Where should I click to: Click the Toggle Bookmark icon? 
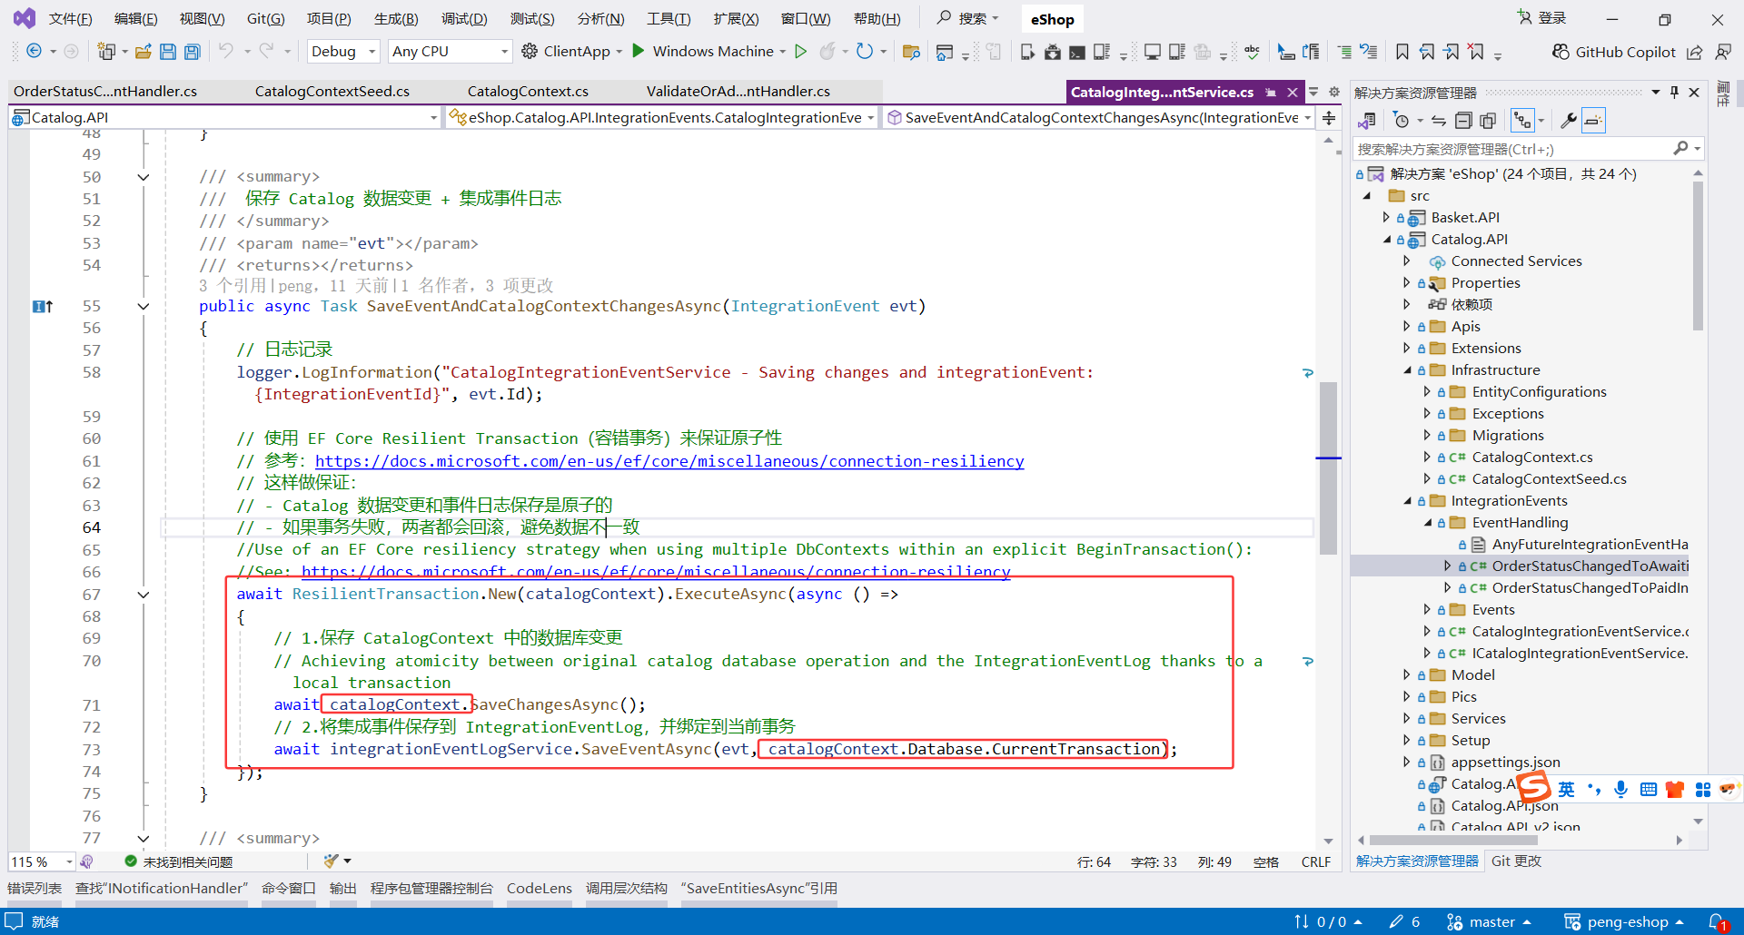pyautogui.click(x=1402, y=52)
